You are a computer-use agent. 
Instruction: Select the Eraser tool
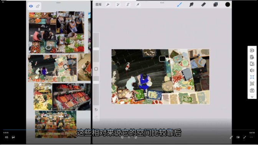pos(203,5)
